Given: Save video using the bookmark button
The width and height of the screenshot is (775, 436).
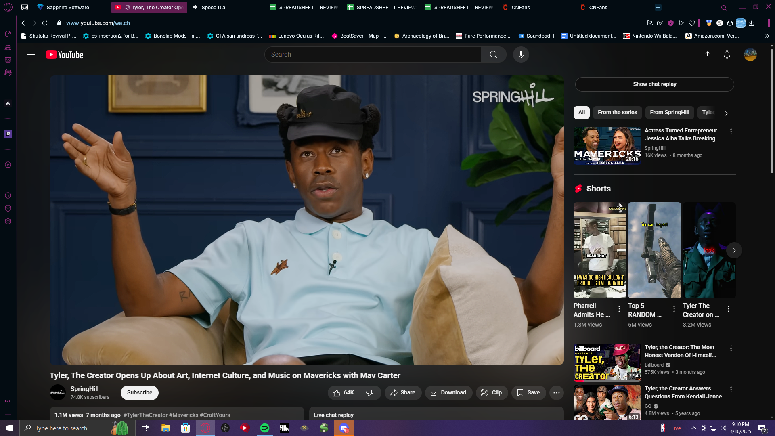Looking at the screenshot, I should 528,392.
